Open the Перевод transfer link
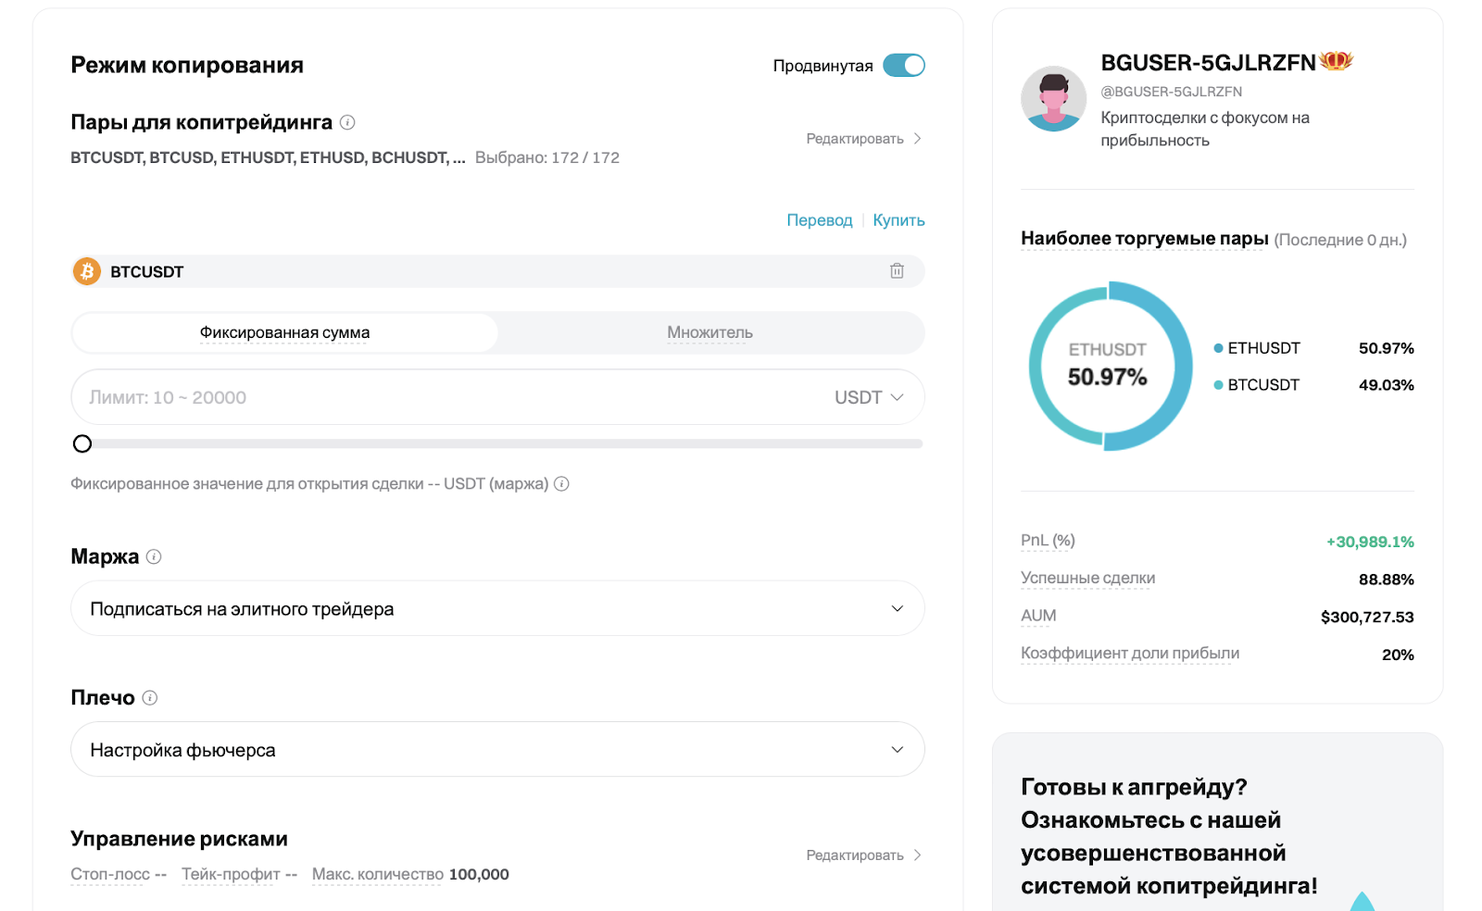 click(x=819, y=220)
